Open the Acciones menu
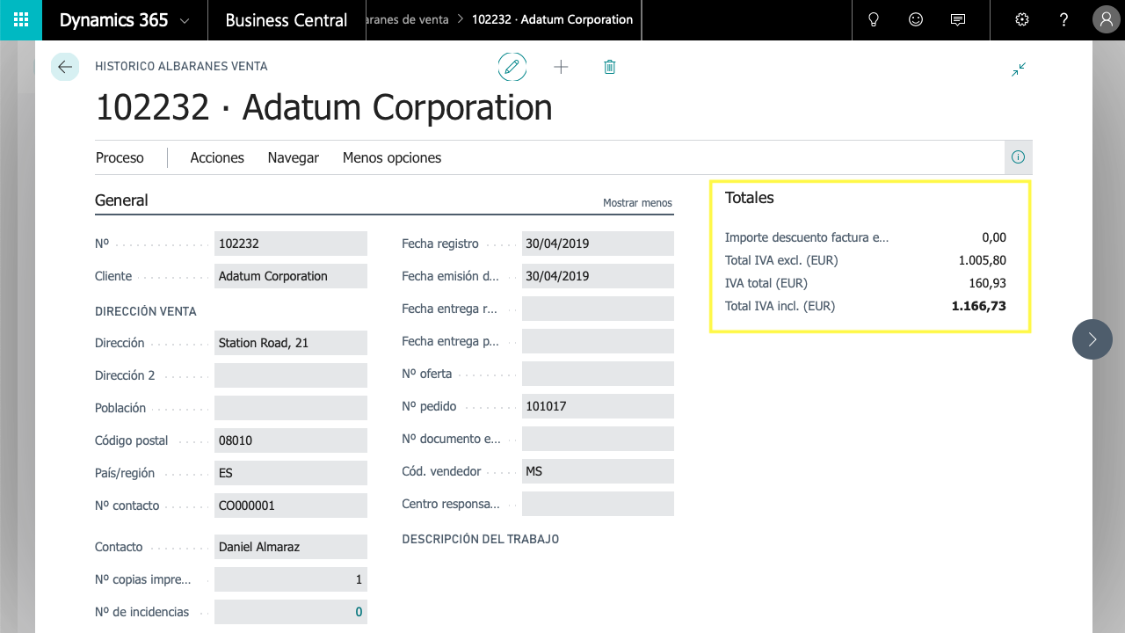 tap(217, 158)
